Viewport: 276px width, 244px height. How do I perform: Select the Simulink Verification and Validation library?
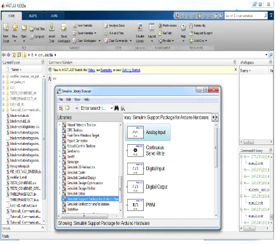tap(86, 204)
